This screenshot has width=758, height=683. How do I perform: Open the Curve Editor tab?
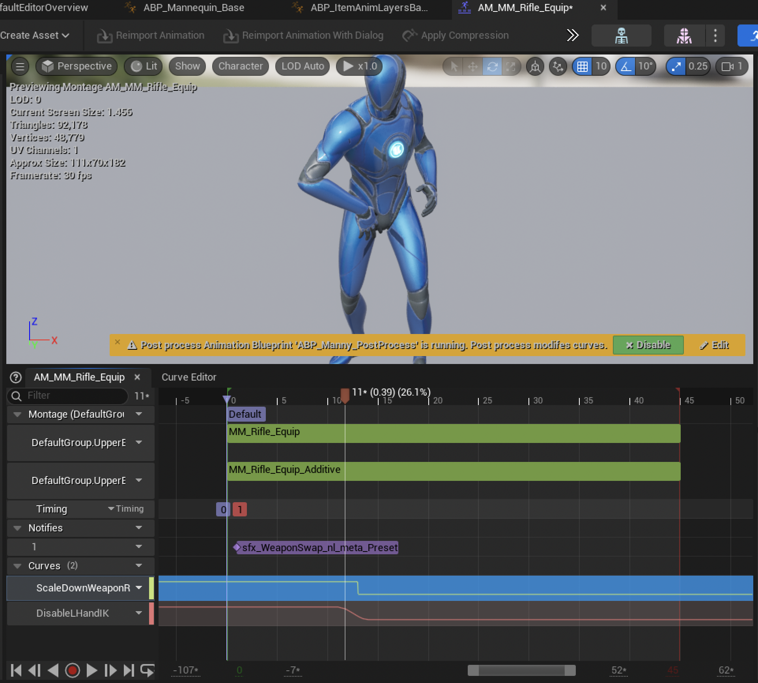[x=189, y=377]
